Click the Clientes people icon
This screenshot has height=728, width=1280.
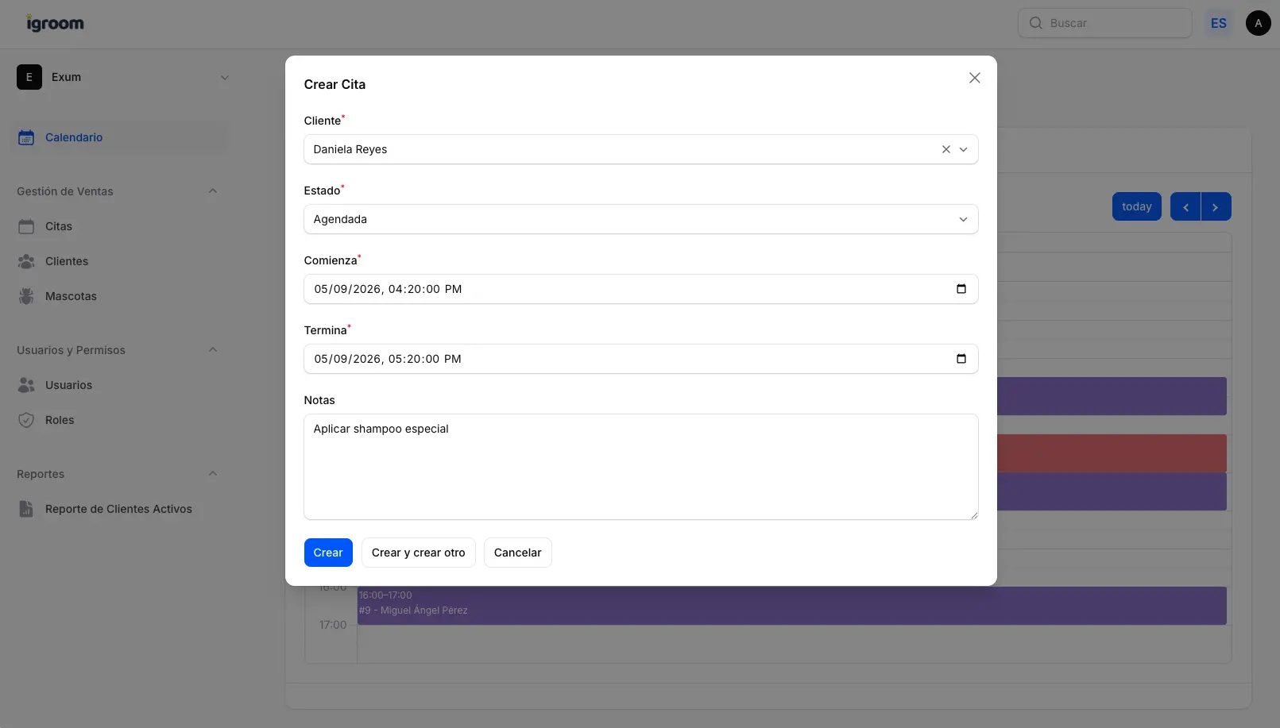[x=26, y=261]
